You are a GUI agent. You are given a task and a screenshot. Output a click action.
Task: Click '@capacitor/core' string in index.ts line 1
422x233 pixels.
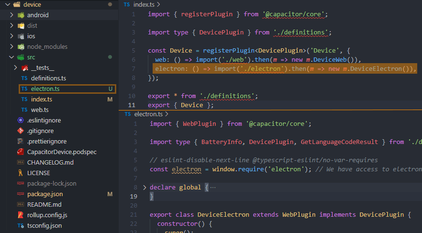[x=294, y=14]
